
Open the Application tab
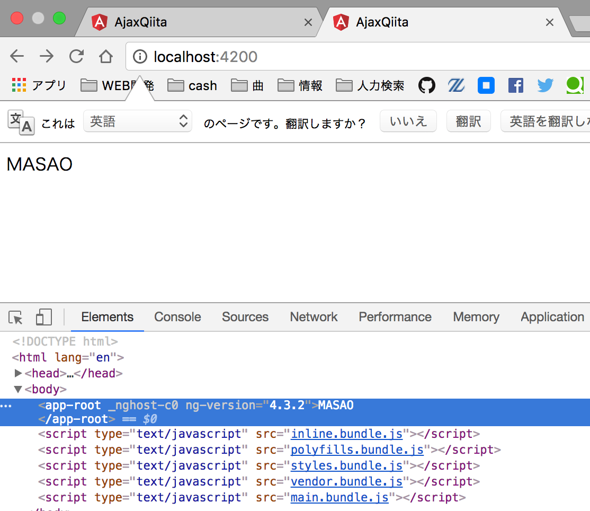click(x=552, y=317)
